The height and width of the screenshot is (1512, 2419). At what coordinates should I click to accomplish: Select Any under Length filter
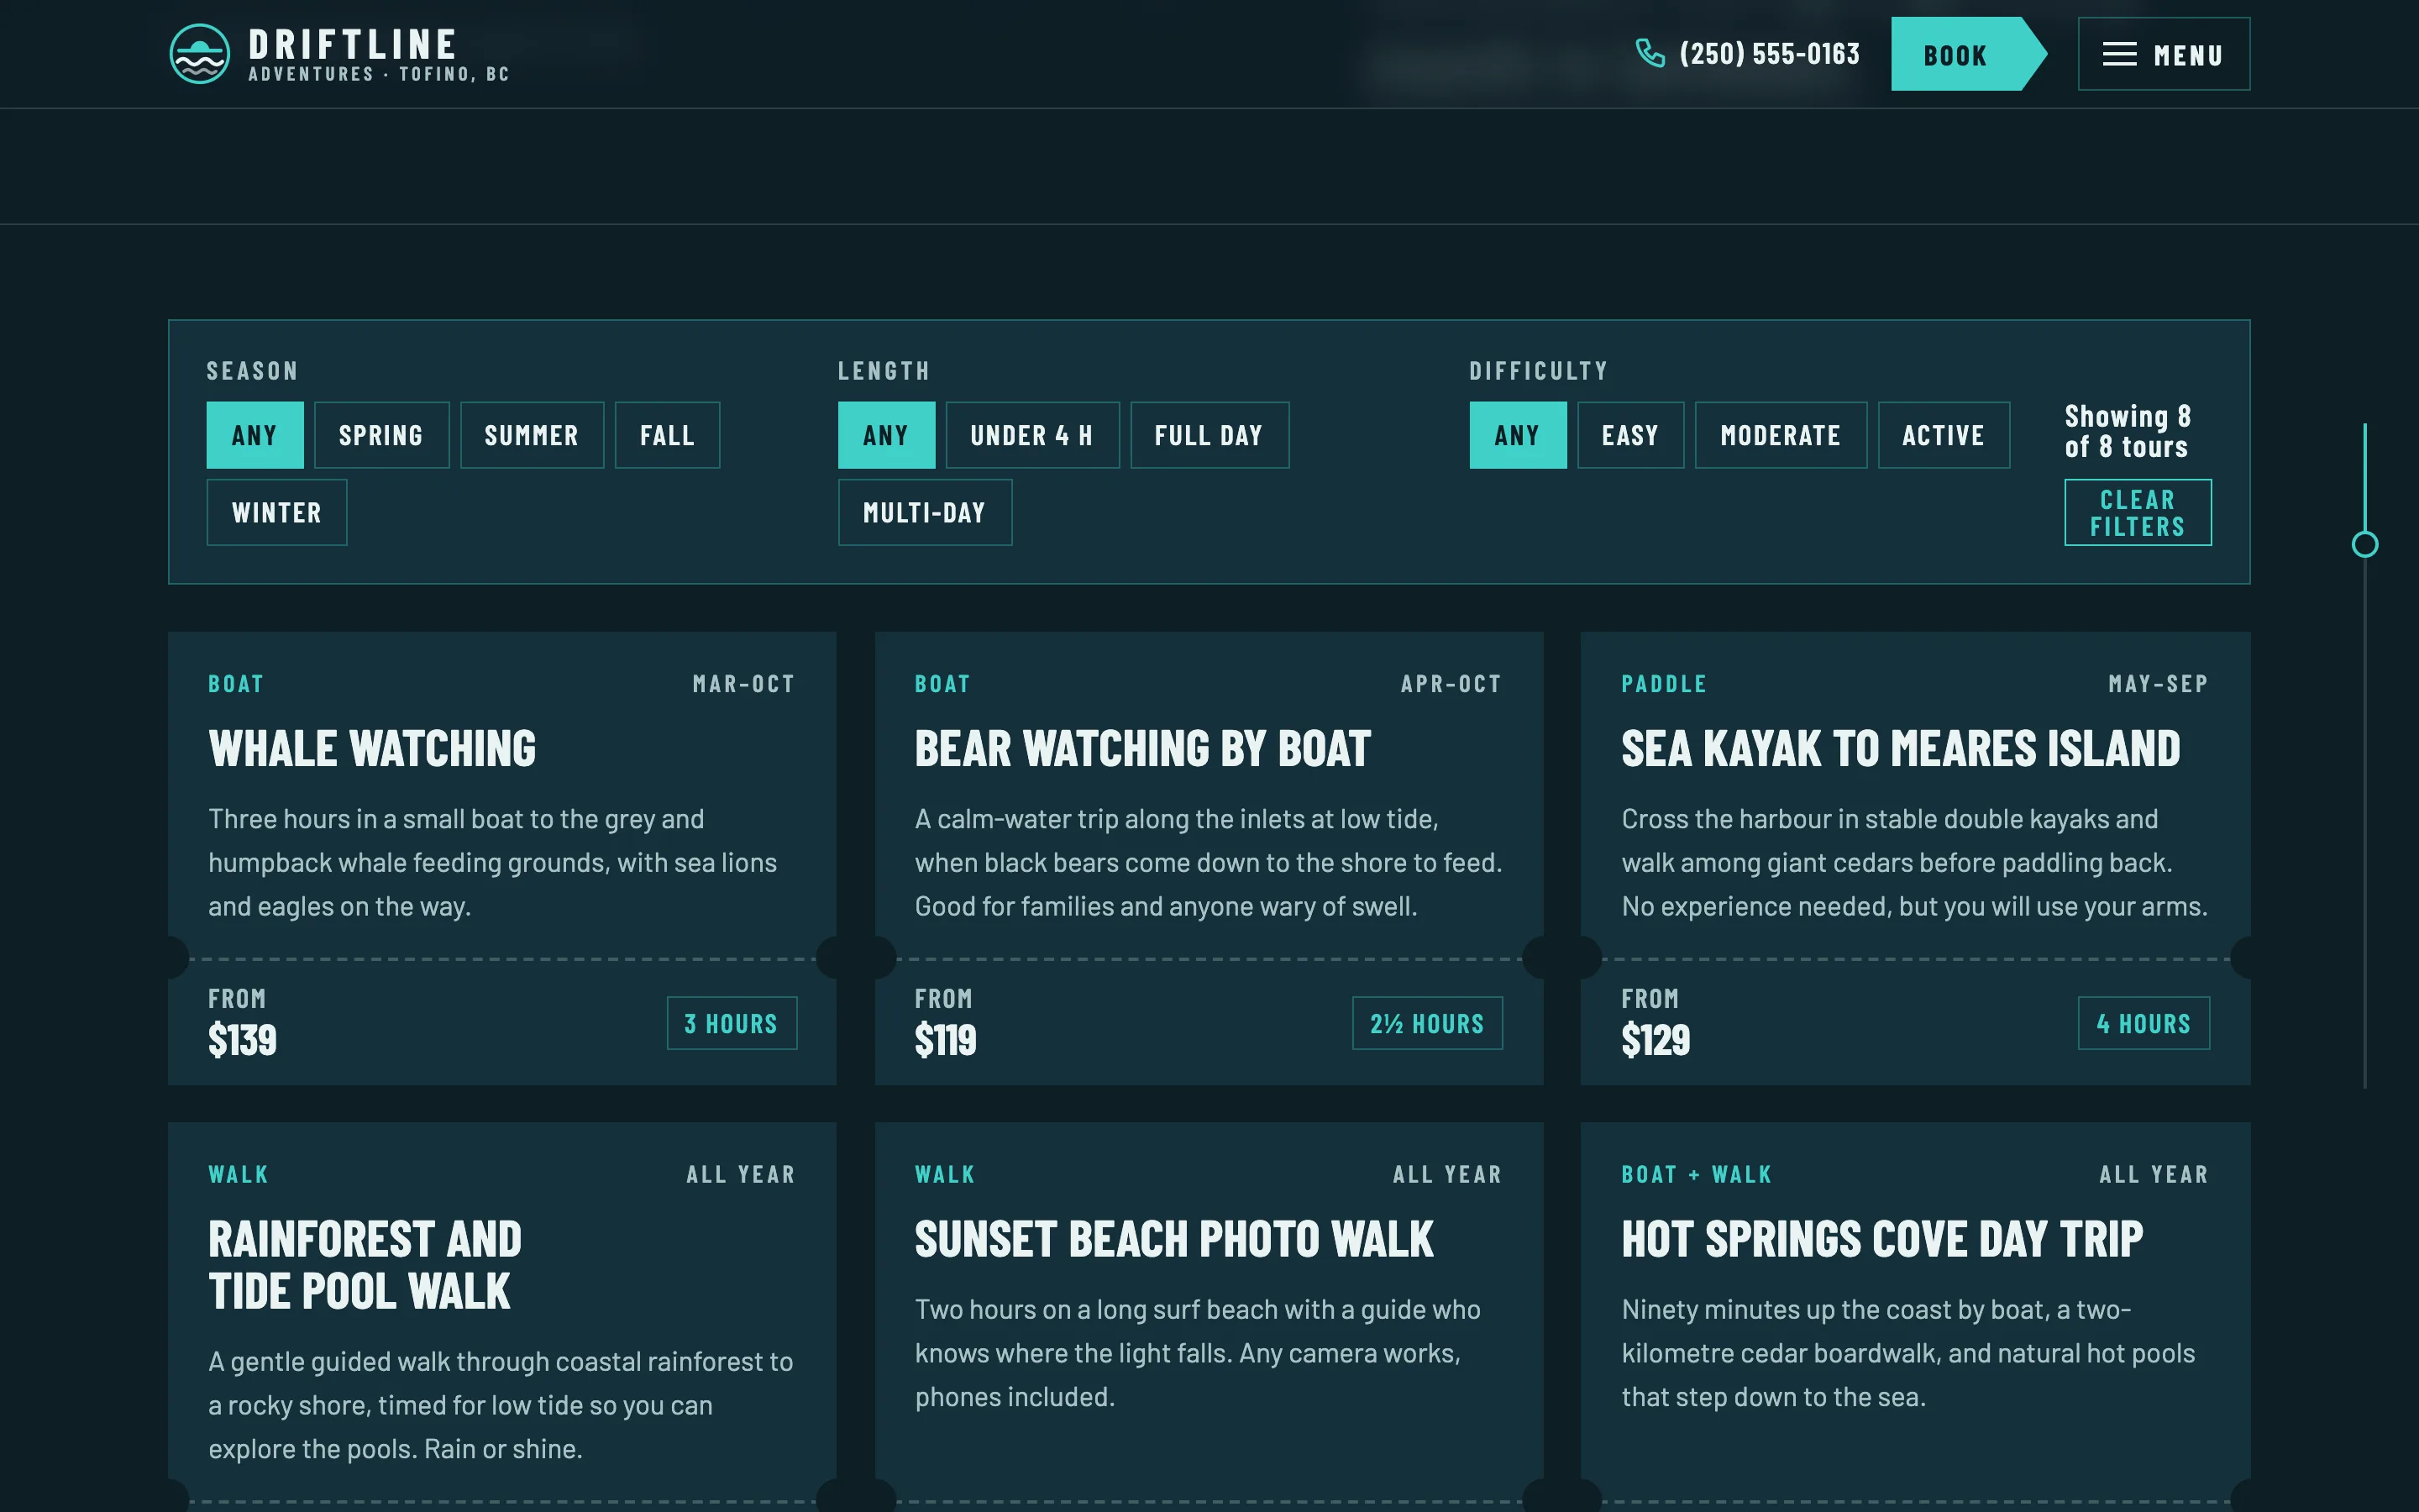click(887, 435)
